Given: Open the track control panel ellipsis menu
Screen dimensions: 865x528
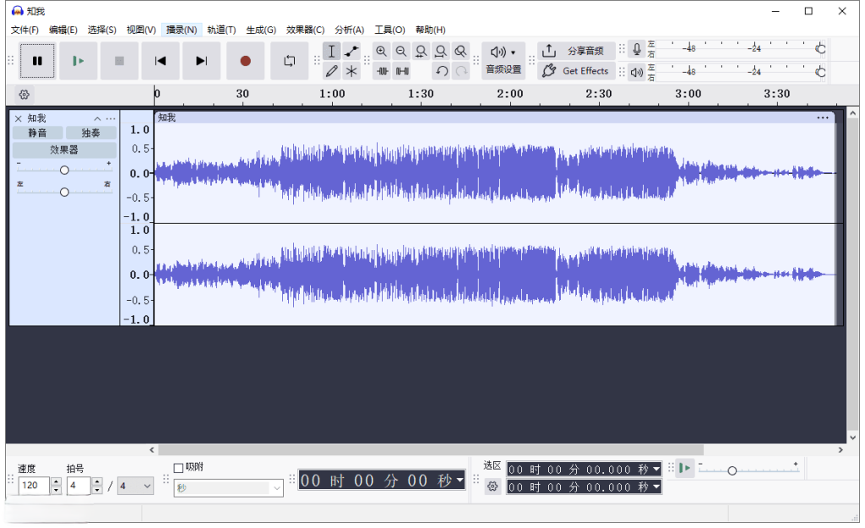Looking at the screenshot, I should pyautogui.click(x=111, y=118).
